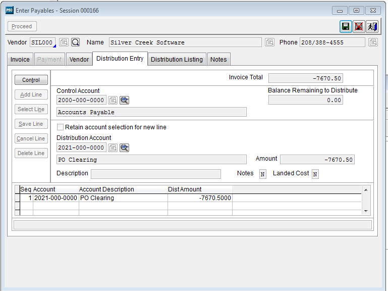The height and width of the screenshot is (291, 388).
Task: Click the Amount field
Action: pyautogui.click(x=317, y=159)
